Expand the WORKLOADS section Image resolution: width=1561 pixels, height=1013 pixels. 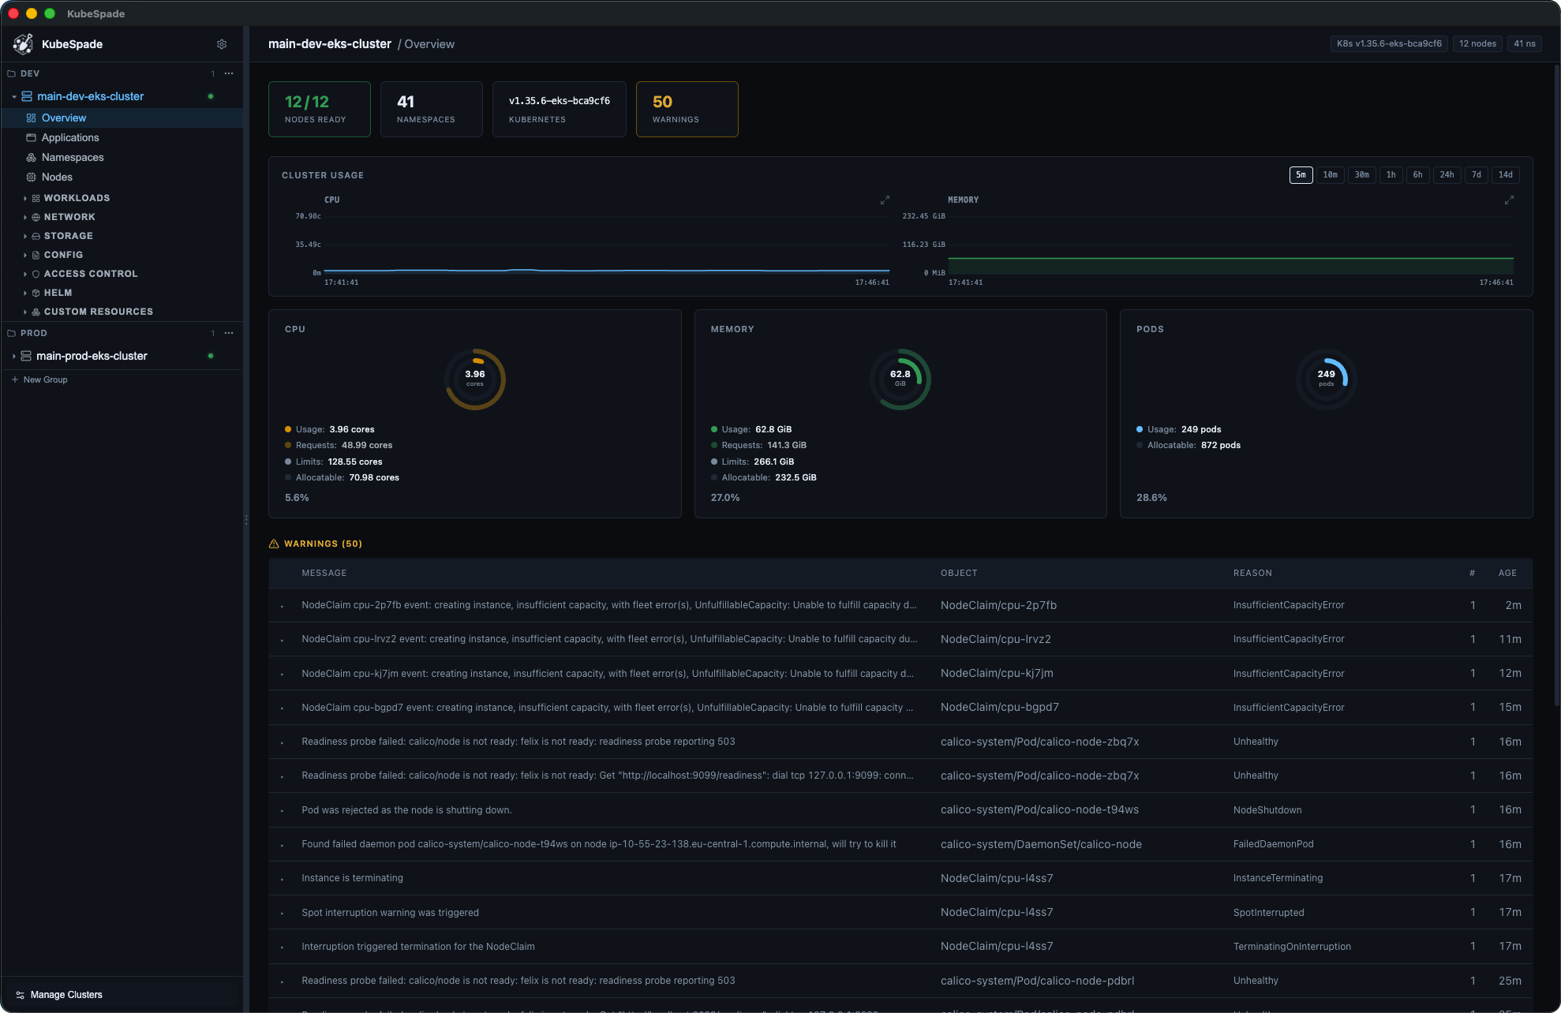click(25, 198)
